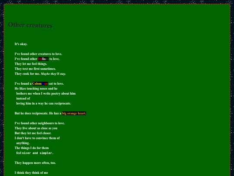Click the indented word 'anything.'

tap(23, 143)
